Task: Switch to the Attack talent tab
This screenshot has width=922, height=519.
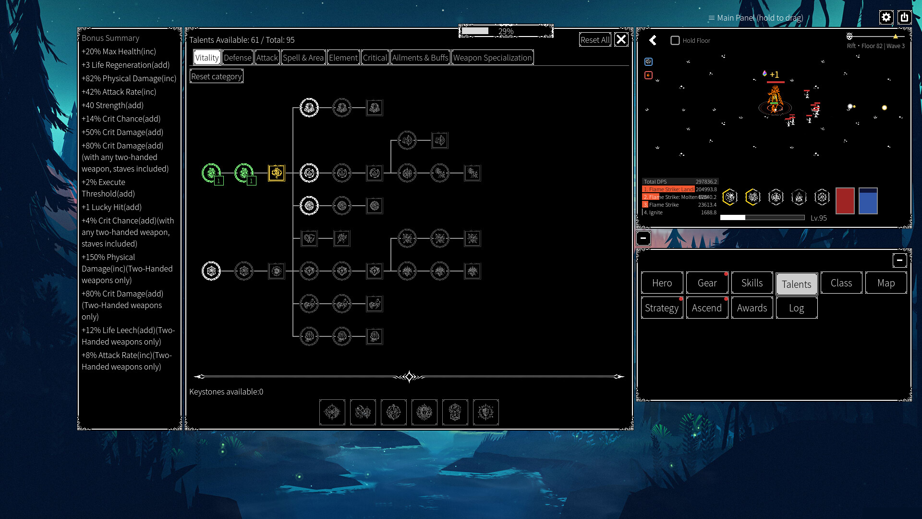Action: coord(267,58)
